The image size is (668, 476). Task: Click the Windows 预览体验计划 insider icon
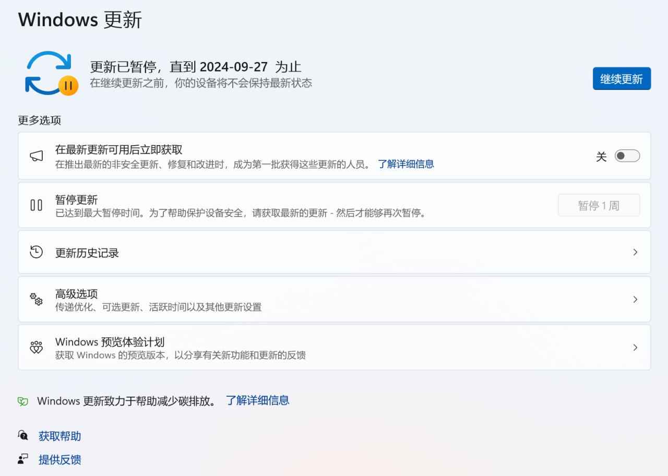pyautogui.click(x=35, y=347)
